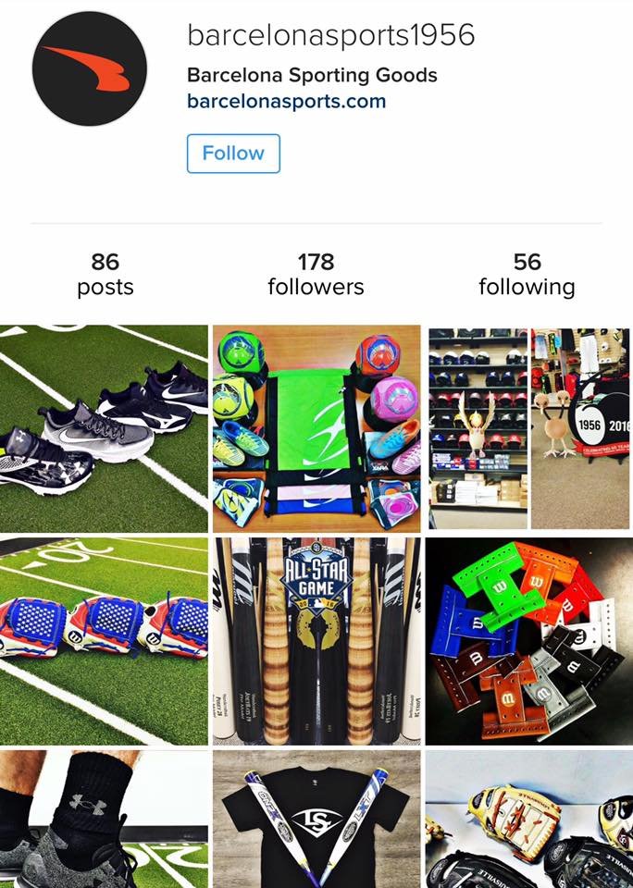Open the 56 following list
This screenshot has height=888, width=633.
527,275
